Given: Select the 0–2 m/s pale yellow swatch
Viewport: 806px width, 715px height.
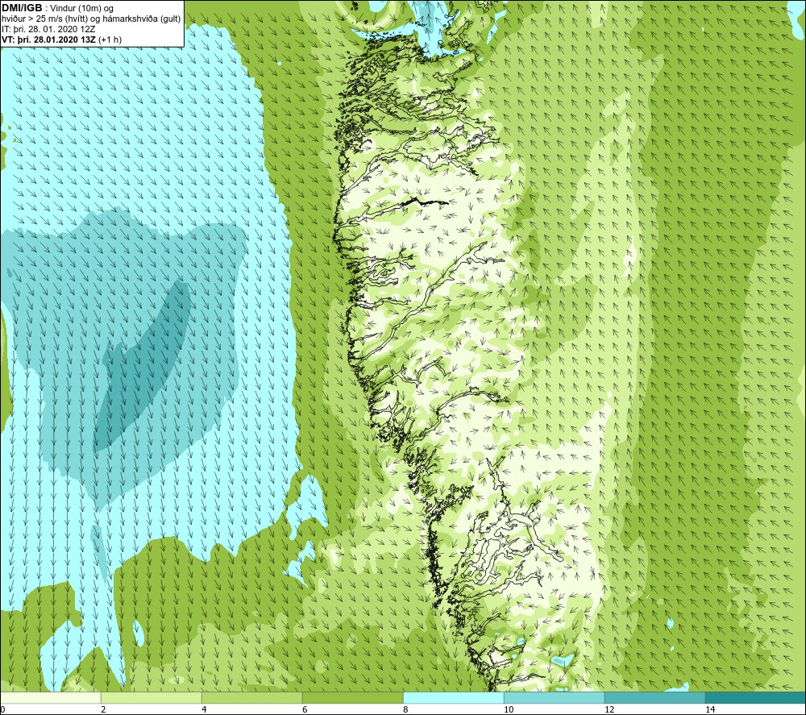Looking at the screenshot, I should (x=50, y=697).
